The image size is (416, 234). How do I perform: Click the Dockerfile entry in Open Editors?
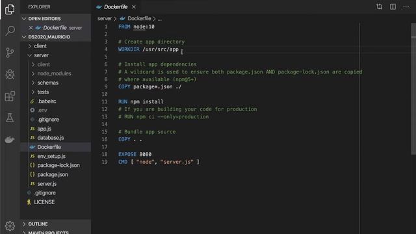[x=56, y=27]
